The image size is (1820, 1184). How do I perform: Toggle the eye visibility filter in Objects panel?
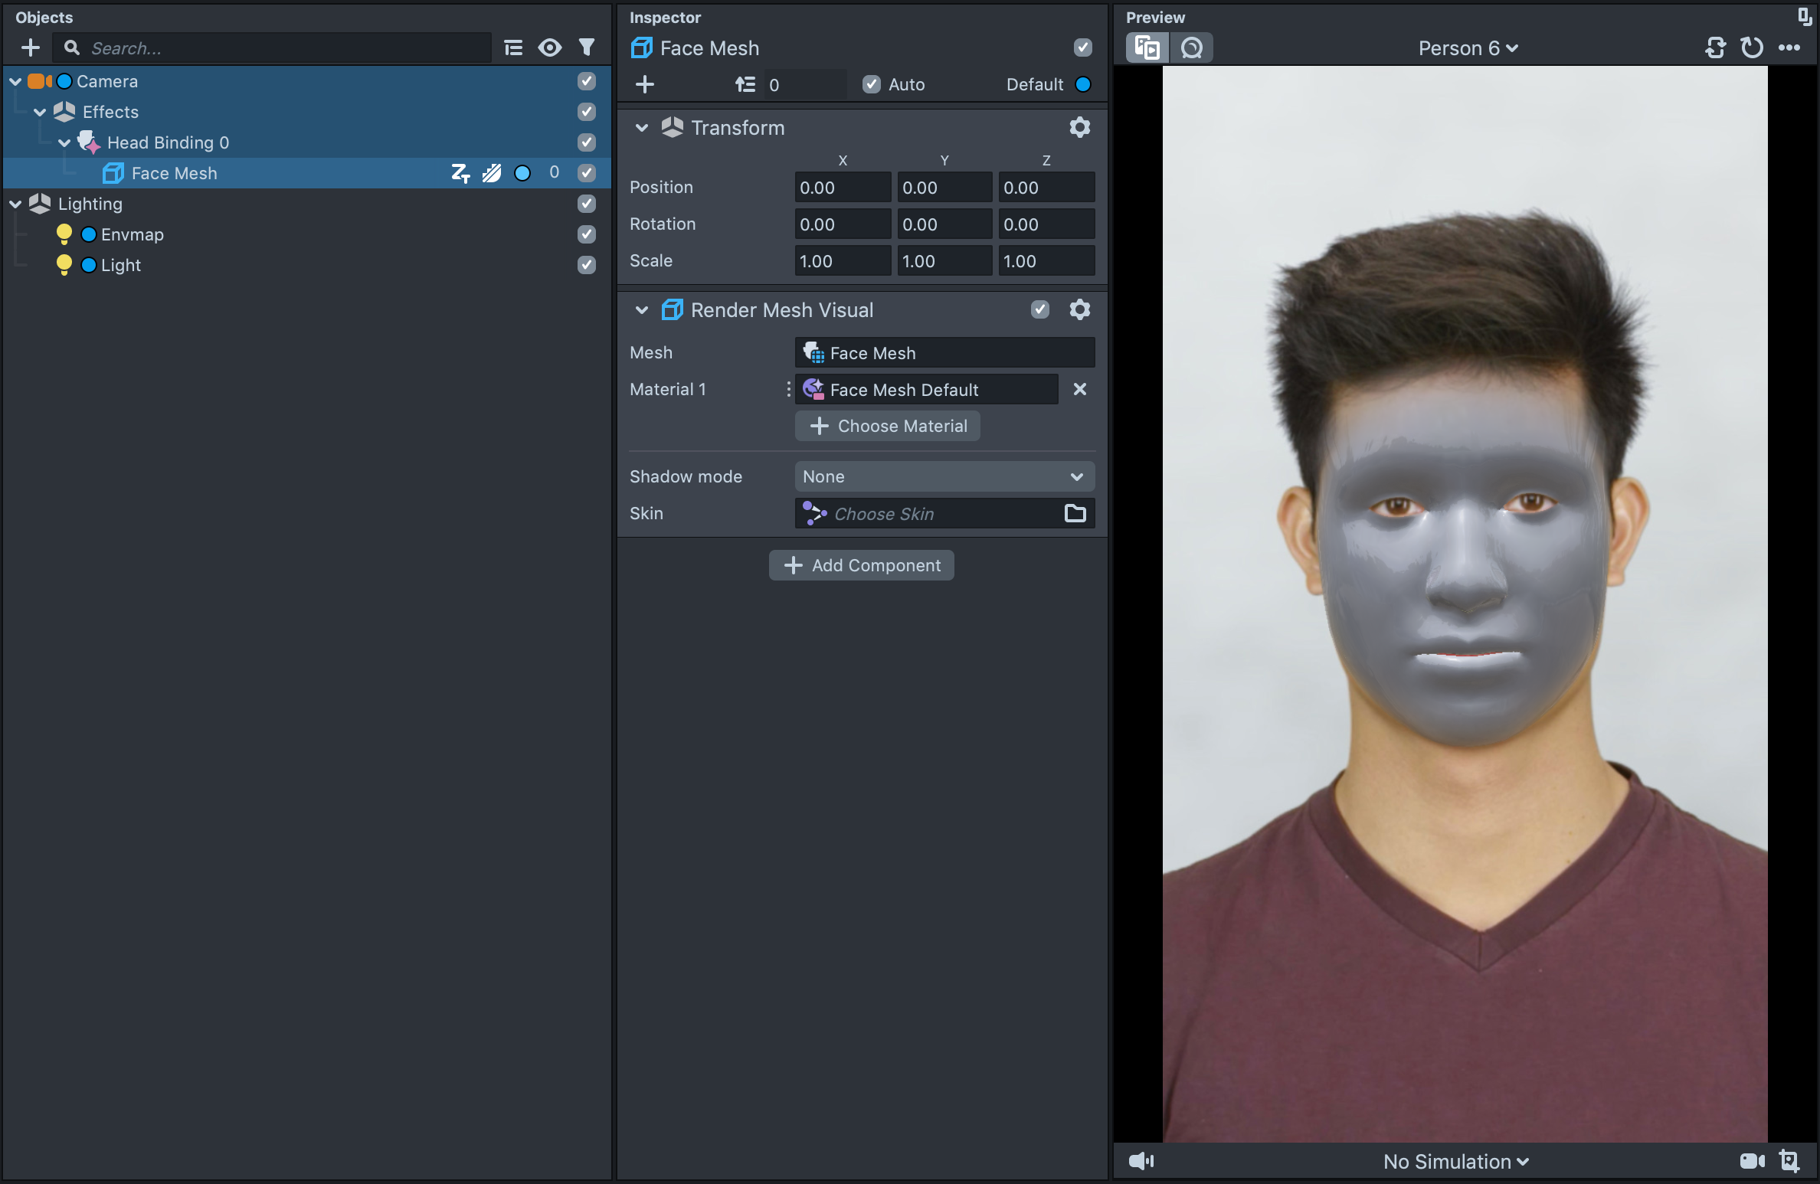click(549, 48)
